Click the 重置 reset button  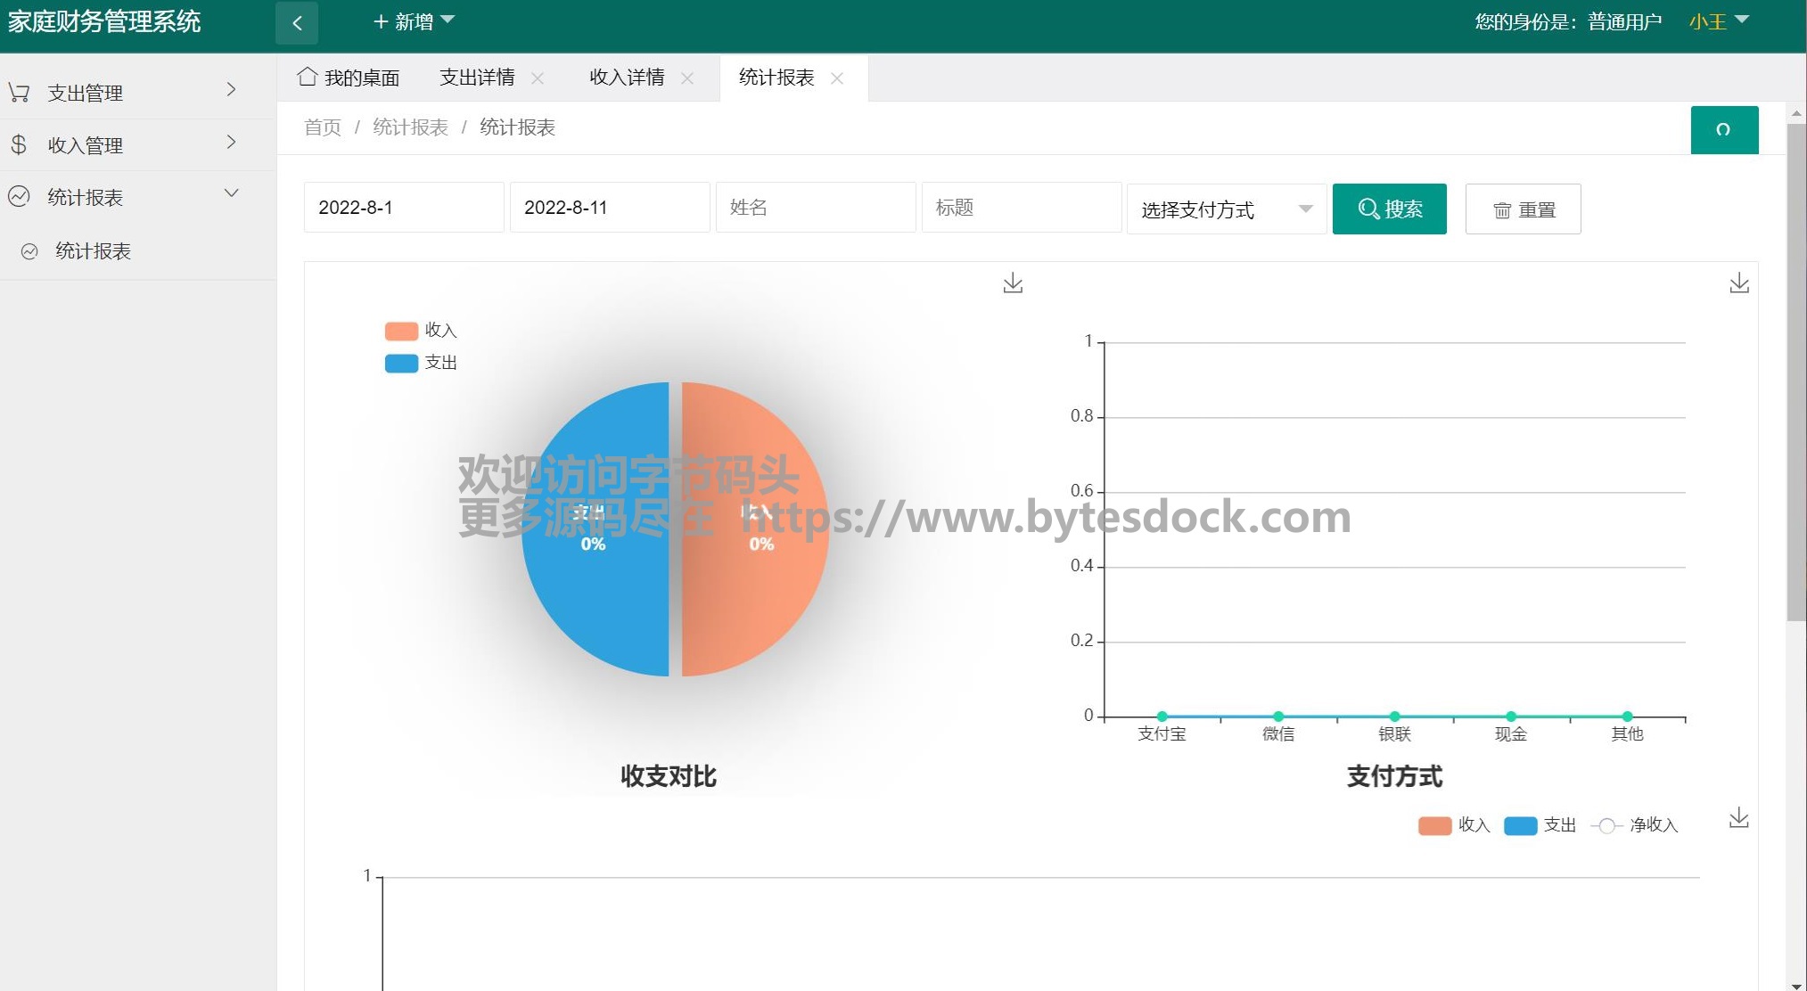(1523, 209)
